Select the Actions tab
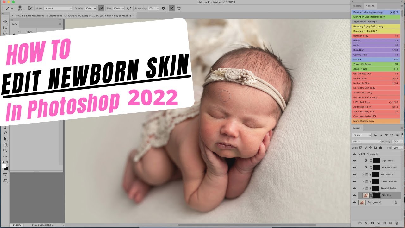 point(370,6)
